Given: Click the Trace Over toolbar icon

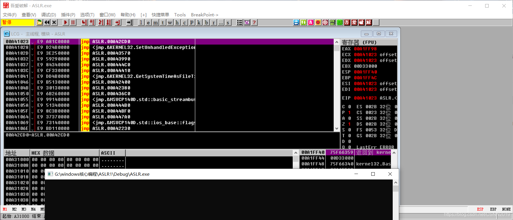Looking at the screenshot, I should pyautogui.click(x=109, y=22).
